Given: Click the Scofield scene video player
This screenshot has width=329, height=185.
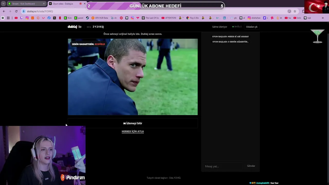Looking at the screenshot, I should [x=133, y=77].
